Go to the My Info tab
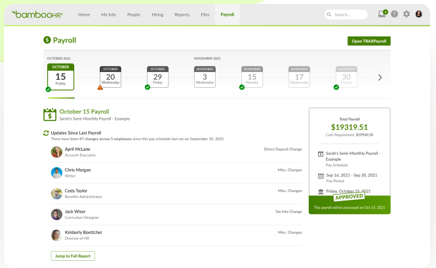The height and width of the screenshot is (268, 436). coord(108,14)
